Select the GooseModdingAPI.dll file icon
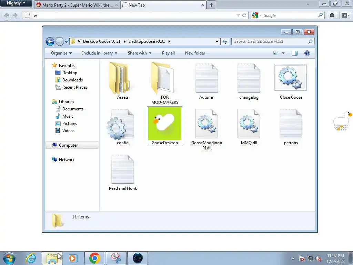This screenshot has width=353, height=265. pos(207,124)
